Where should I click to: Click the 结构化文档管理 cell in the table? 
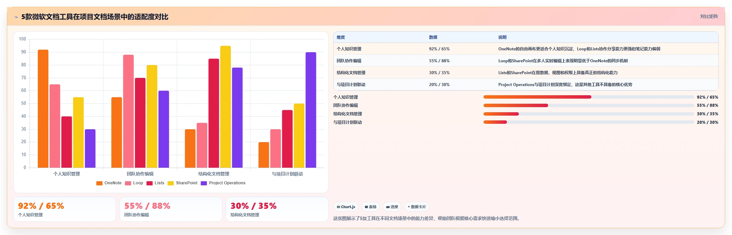pyautogui.click(x=351, y=73)
